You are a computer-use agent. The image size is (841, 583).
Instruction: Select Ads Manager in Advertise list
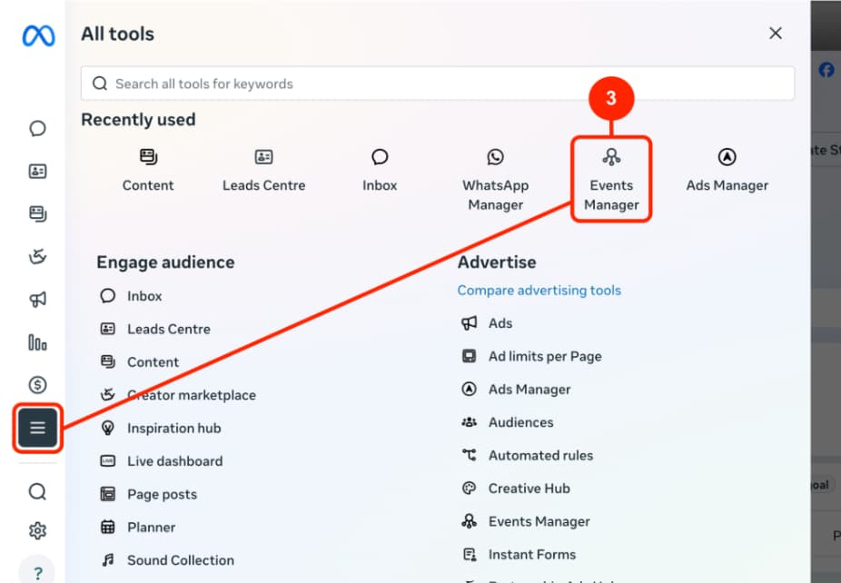coord(516,390)
